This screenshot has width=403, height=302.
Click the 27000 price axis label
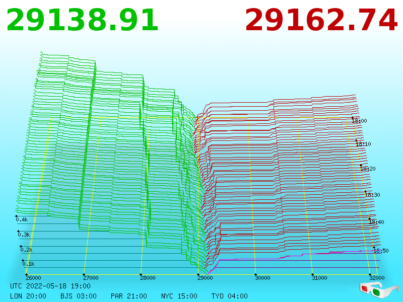point(91,278)
